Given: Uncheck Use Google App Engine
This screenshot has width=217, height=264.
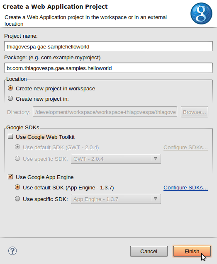Looking at the screenshot, I should 10,177.
